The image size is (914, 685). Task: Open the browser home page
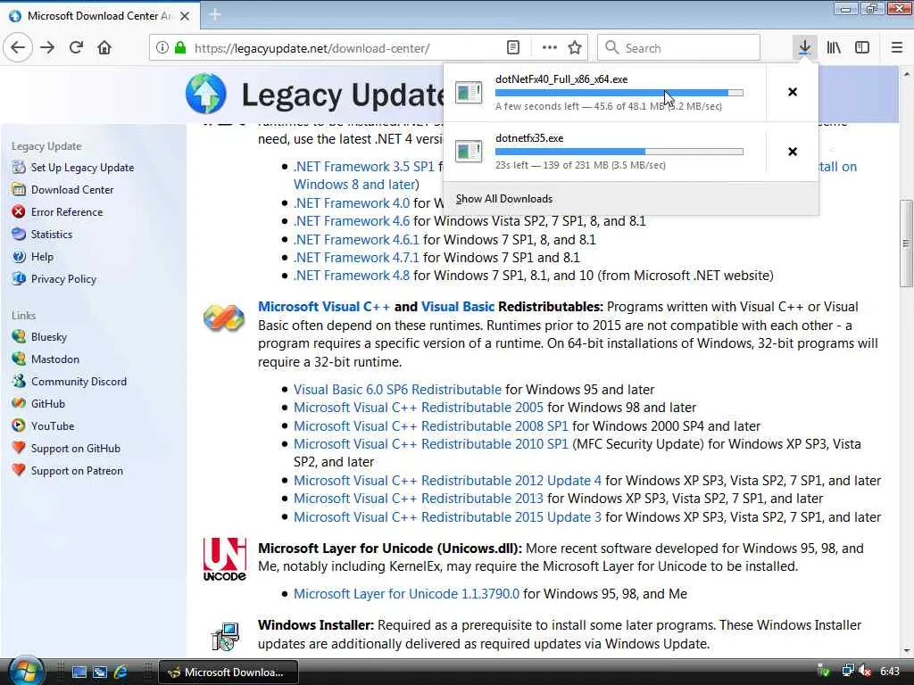click(x=104, y=48)
